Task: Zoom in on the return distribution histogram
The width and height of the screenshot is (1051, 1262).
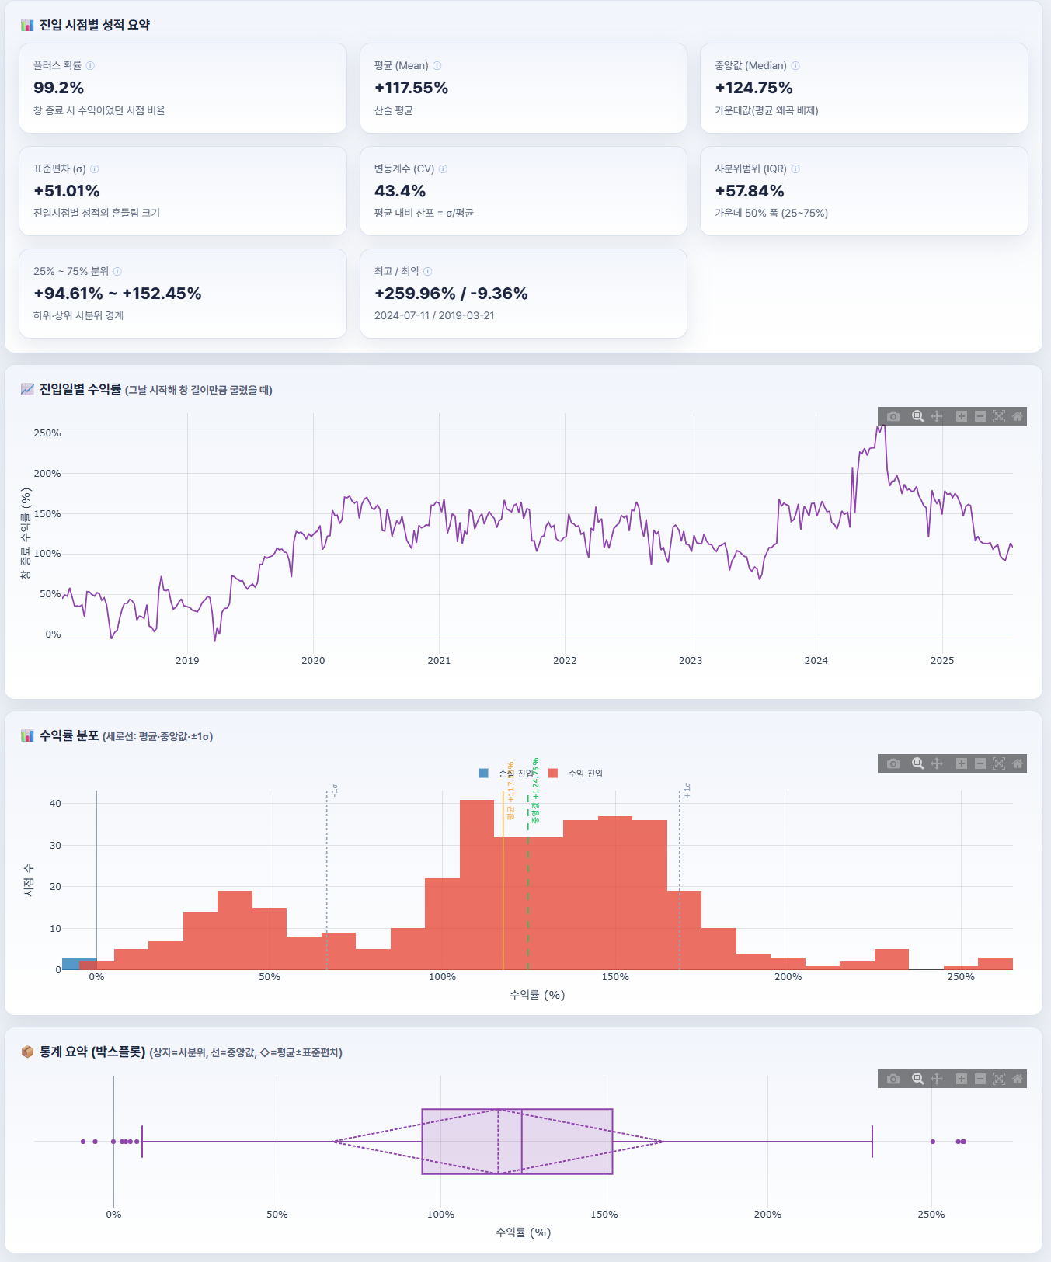Action: (961, 763)
